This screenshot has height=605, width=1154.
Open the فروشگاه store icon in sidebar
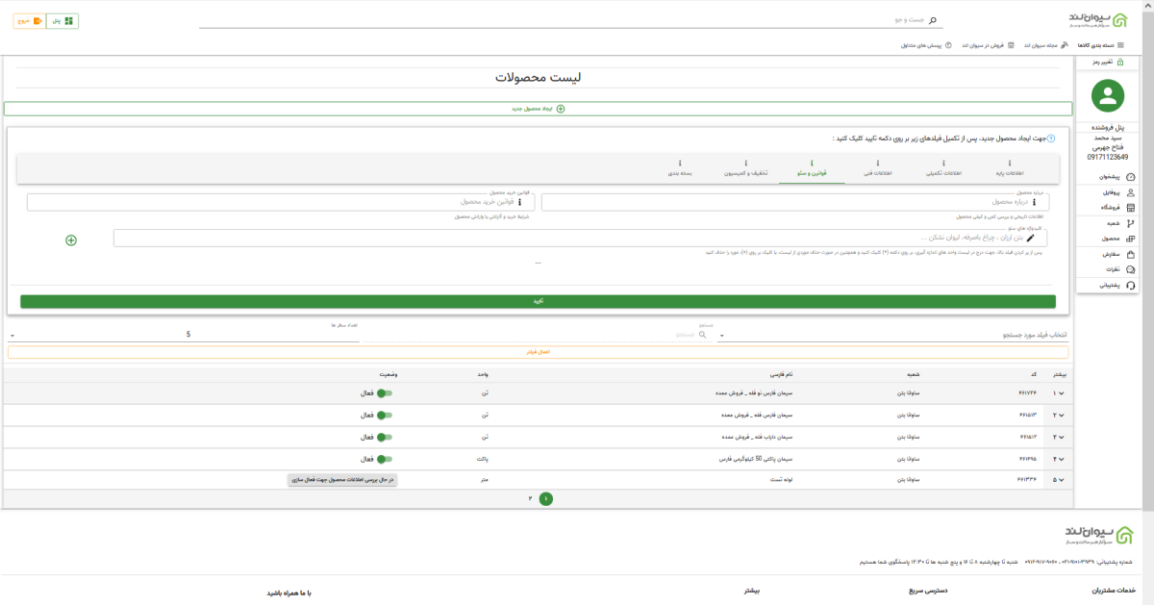click(1131, 208)
